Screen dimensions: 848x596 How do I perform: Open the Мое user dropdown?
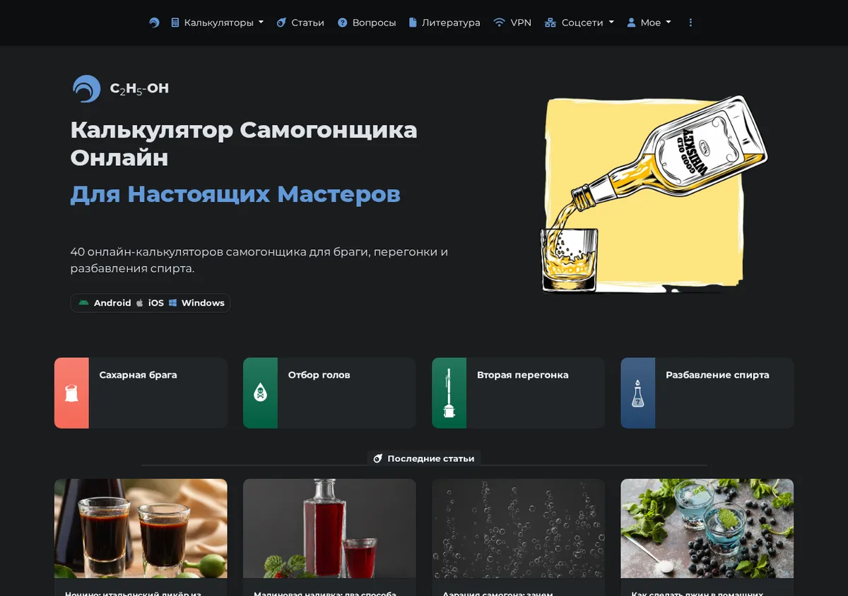click(x=649, y=23)
